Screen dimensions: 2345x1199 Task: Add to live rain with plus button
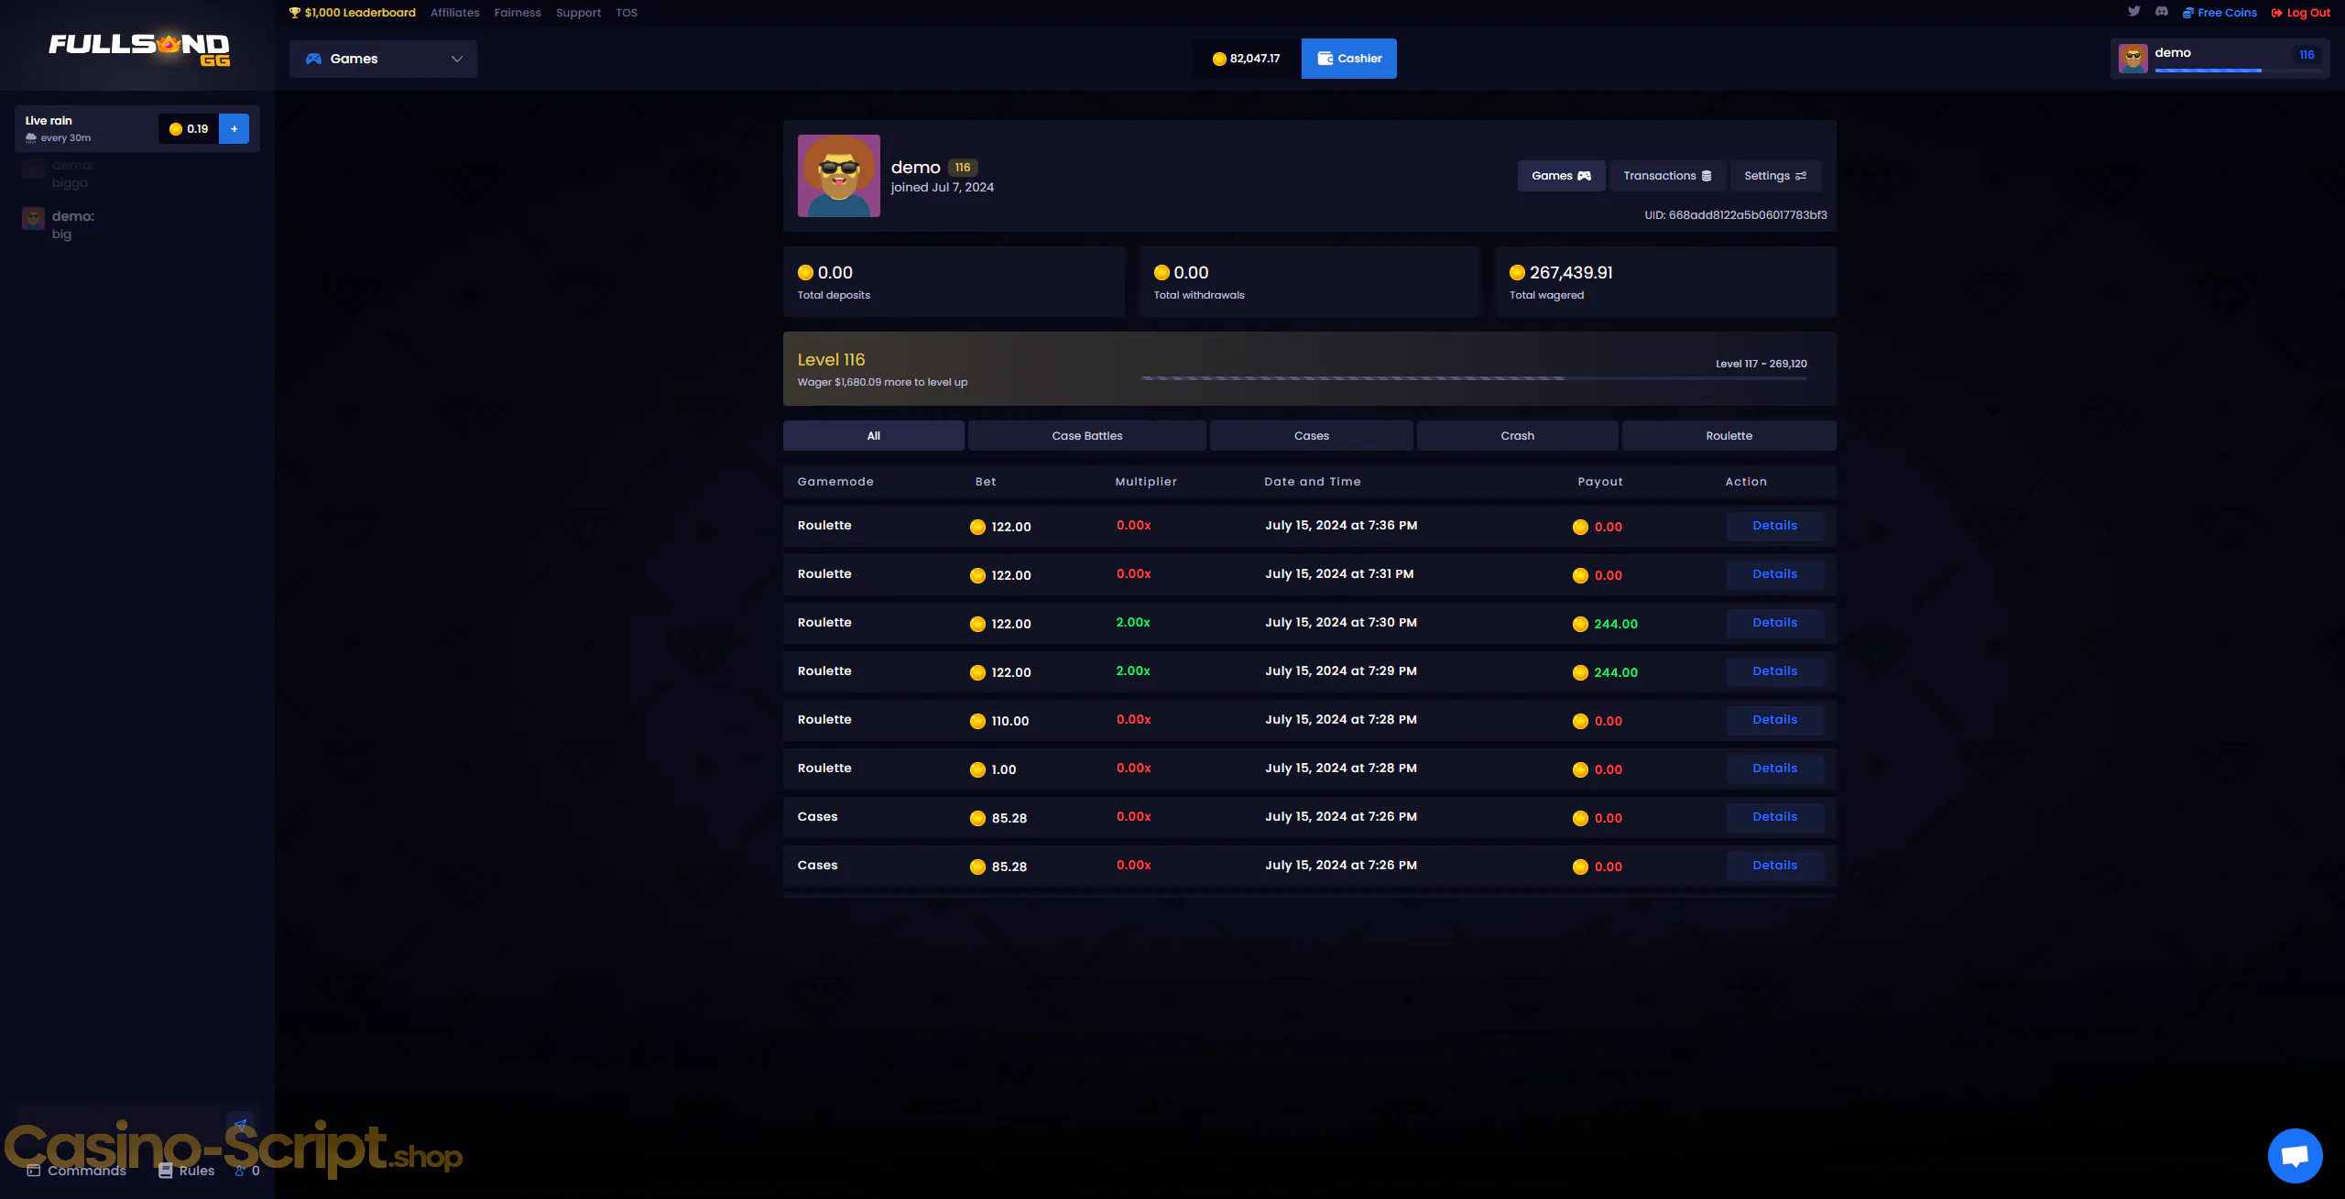tap(234, 128)
